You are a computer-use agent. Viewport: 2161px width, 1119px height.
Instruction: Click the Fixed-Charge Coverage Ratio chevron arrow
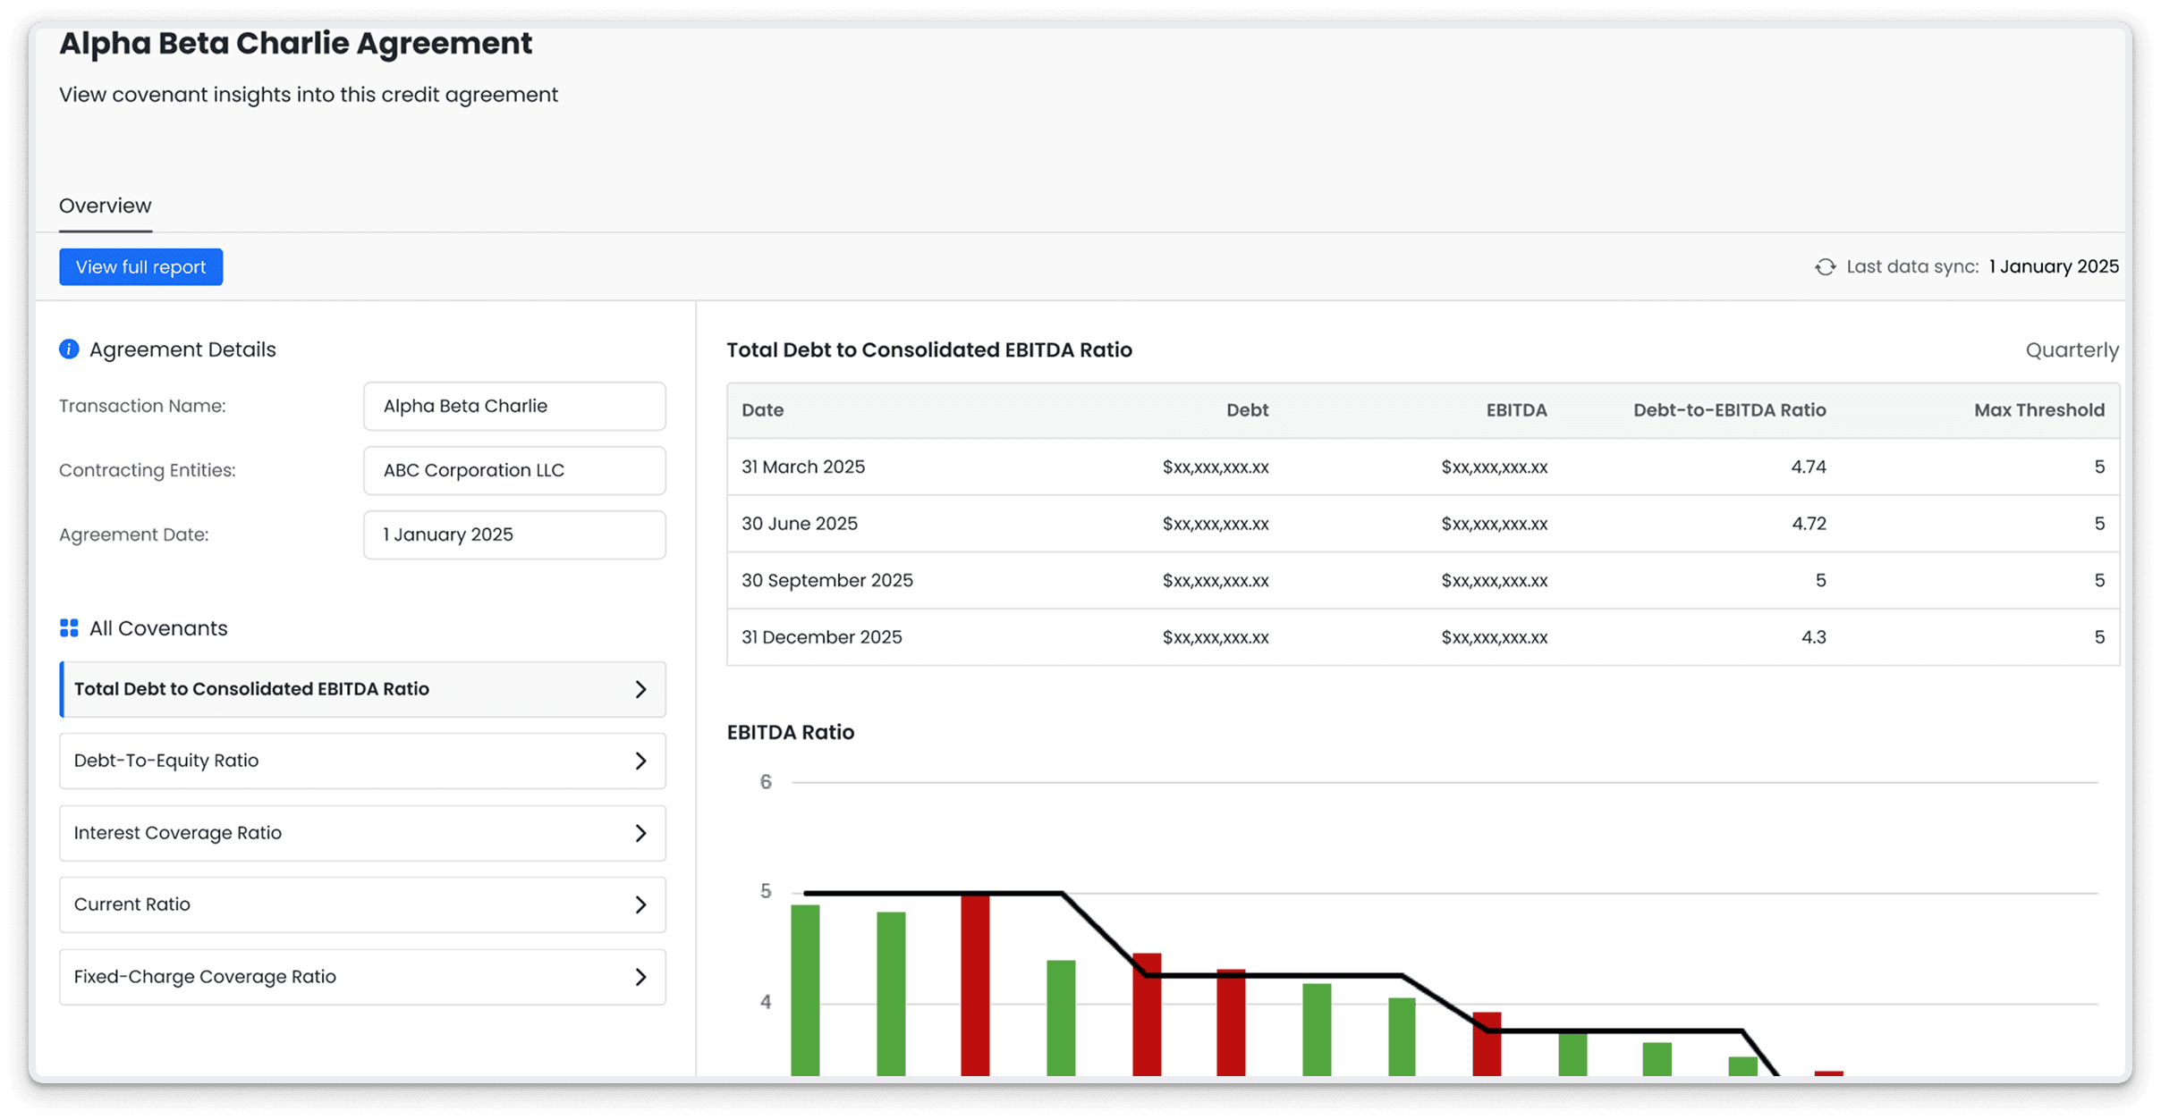640,977
